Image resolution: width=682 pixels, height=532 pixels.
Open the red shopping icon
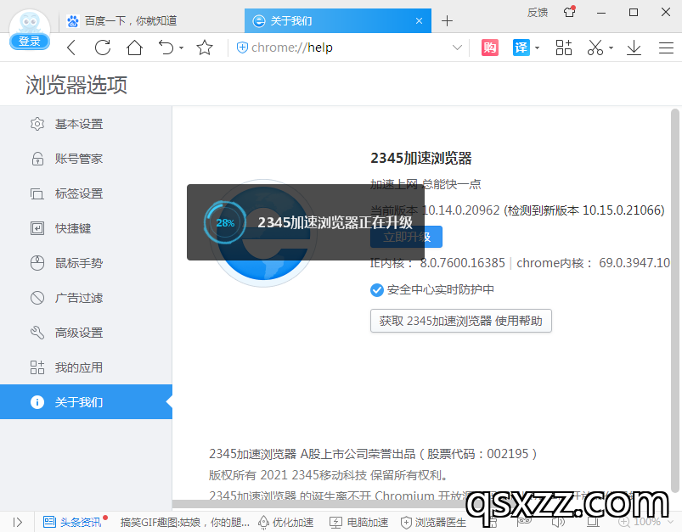(490, 48)
